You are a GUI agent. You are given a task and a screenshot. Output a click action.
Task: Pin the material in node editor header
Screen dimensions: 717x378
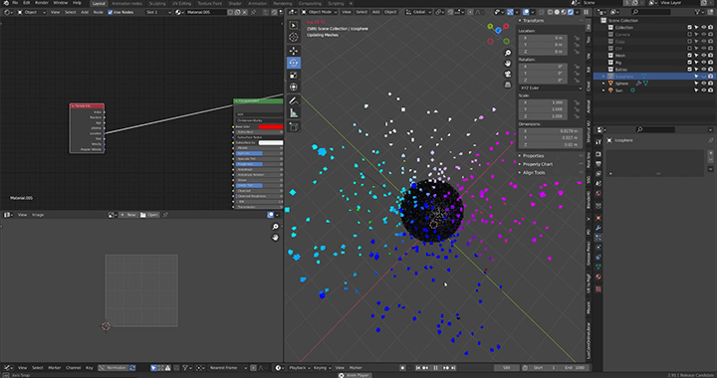click(253, 12)
